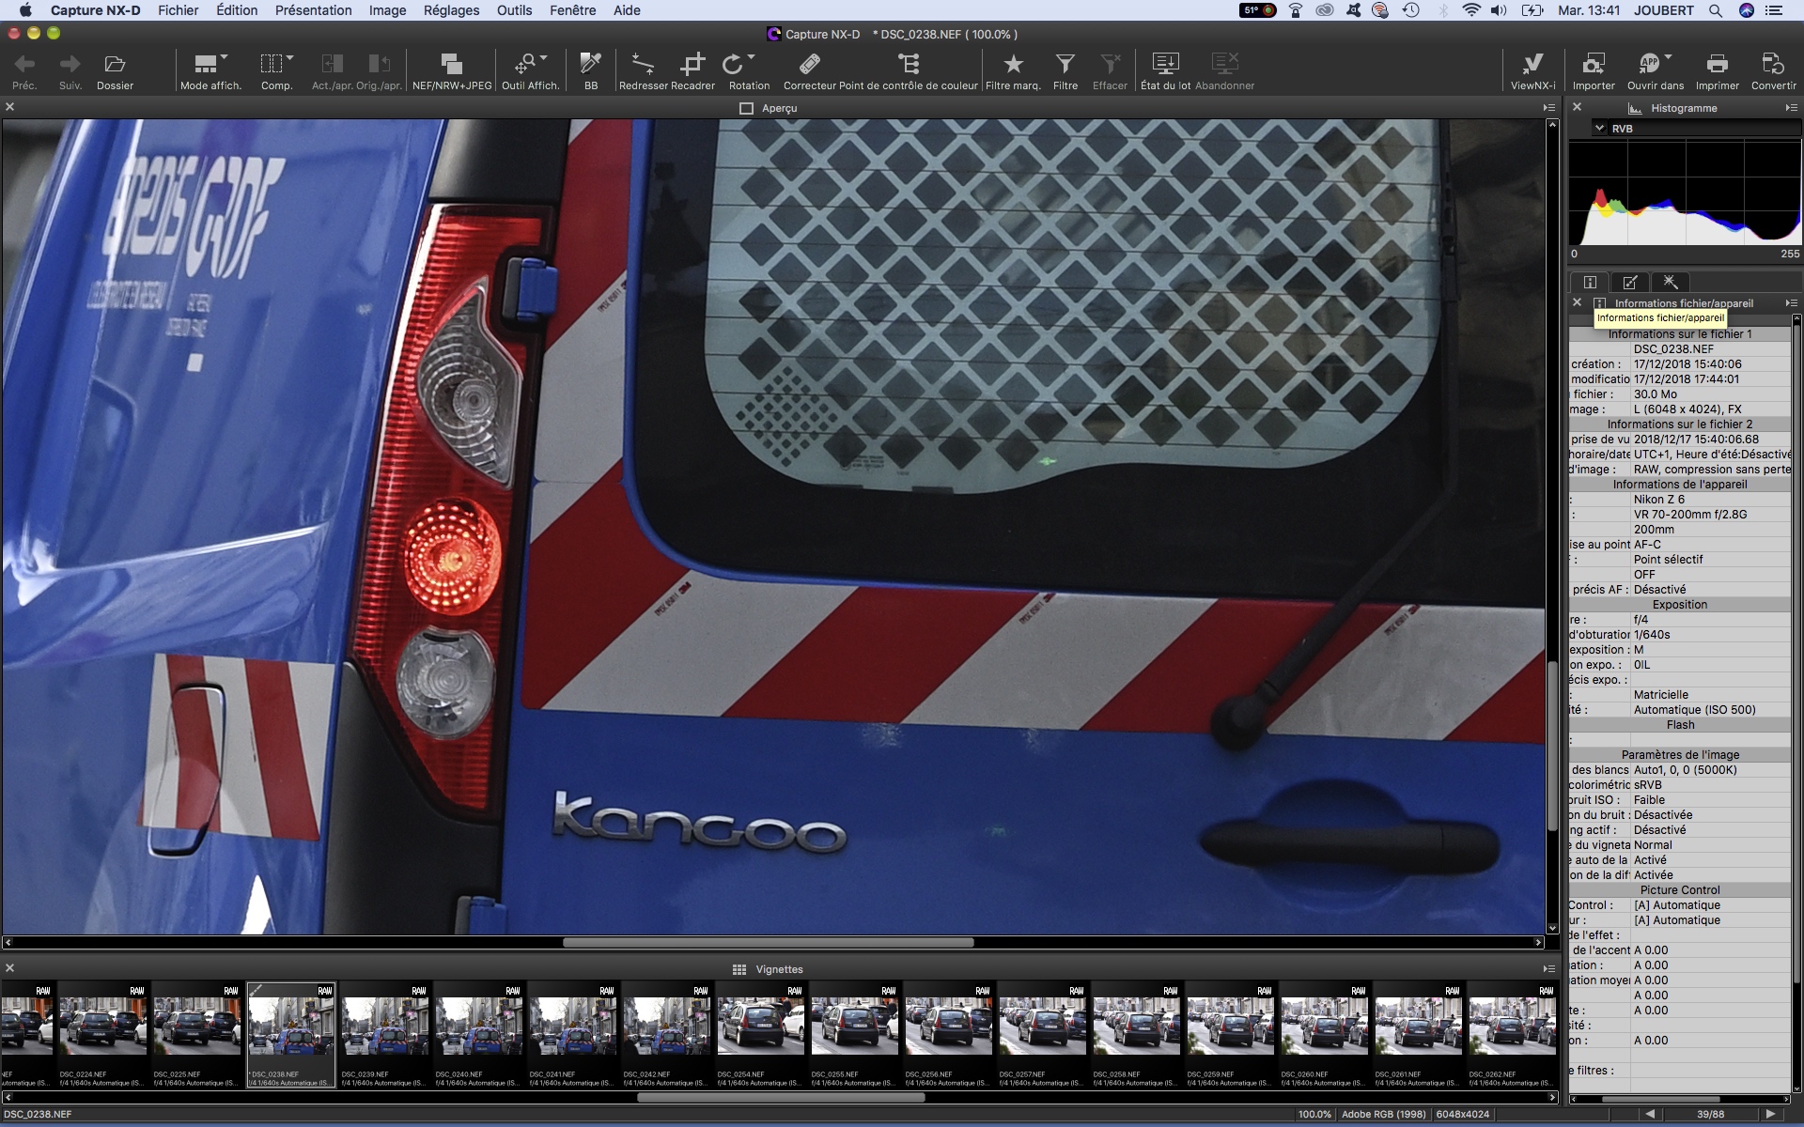Open the Aperçu panel options menu
This screenshot has width=1804, height=1127.
1549,108
